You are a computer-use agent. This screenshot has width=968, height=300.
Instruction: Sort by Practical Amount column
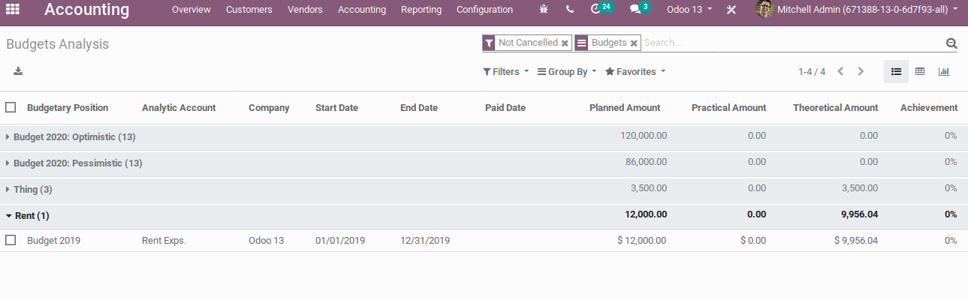point(729,108)
